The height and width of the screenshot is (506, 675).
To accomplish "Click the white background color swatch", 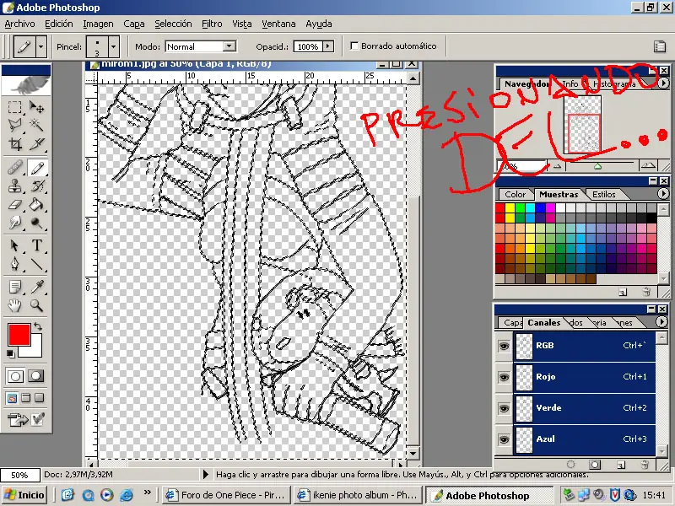I will [35, 352].
